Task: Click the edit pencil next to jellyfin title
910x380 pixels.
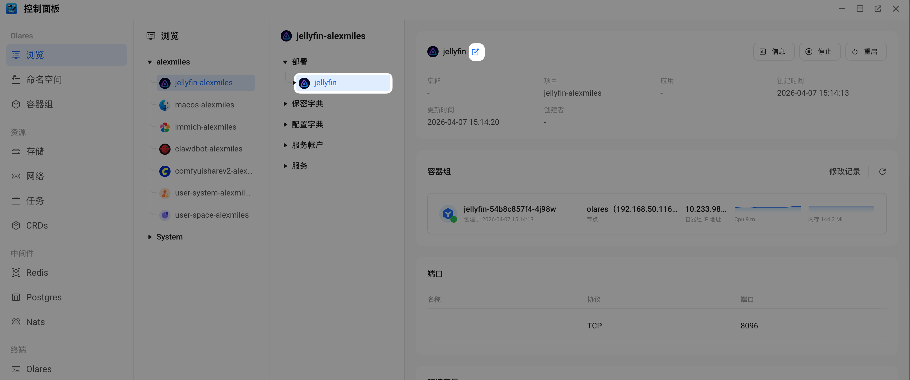Action: [x=476, y=52]
